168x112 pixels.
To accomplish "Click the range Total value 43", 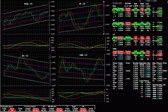I will (x=20, y=110).
